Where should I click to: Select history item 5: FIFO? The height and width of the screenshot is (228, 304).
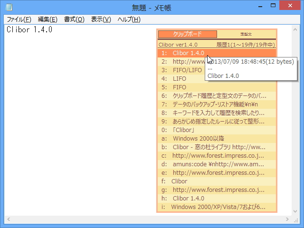[x=217, y=87]
